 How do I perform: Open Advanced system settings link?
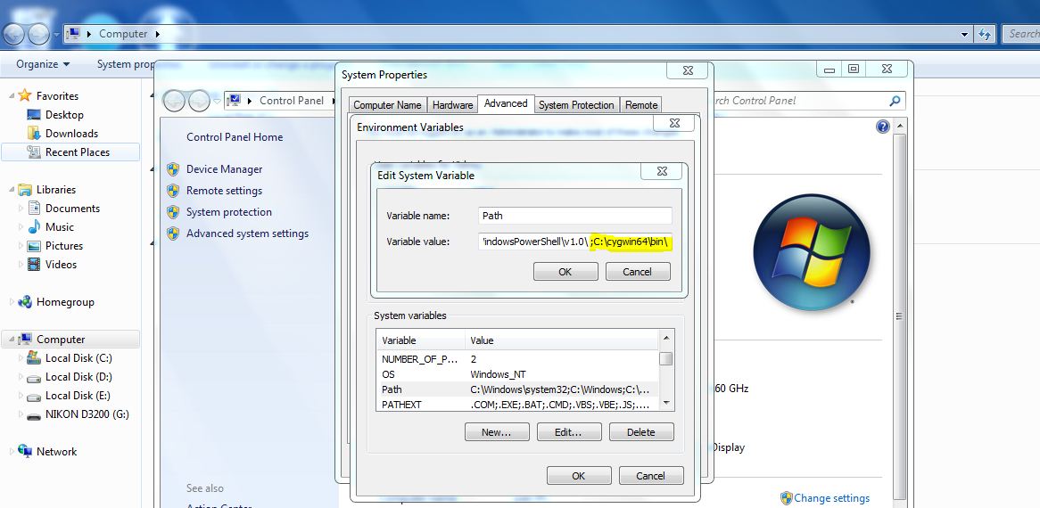coord(247,234)
